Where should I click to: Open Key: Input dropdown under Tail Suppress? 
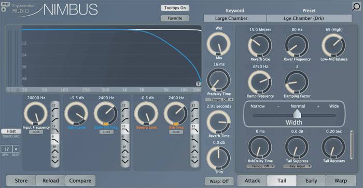(297, 166)
